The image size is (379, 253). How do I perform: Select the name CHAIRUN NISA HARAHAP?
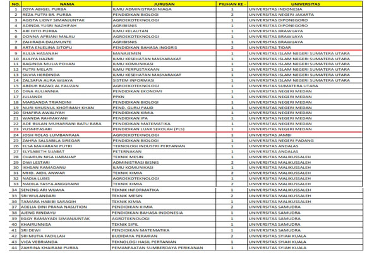click(x=49, y=157)
